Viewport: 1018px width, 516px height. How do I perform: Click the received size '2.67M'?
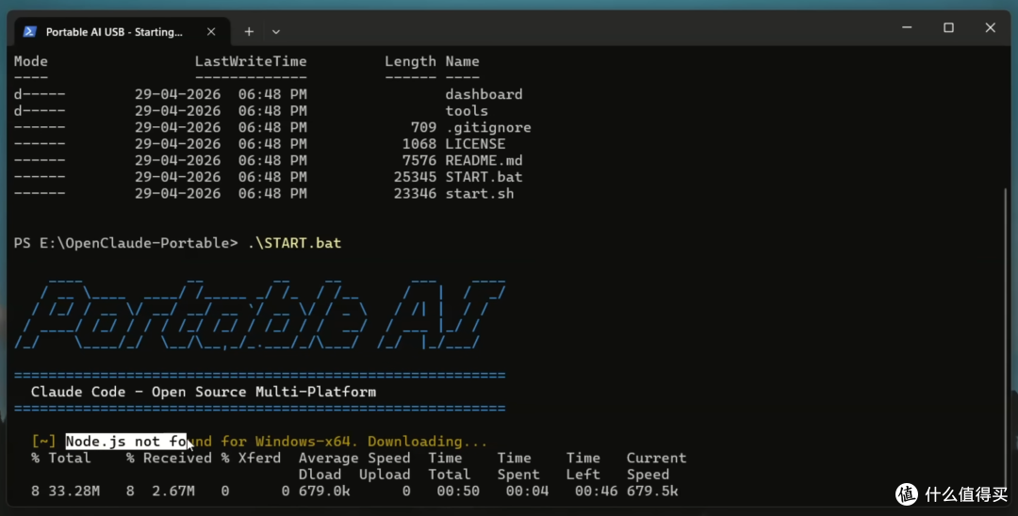pyautogui.click(x=173, y=492)
